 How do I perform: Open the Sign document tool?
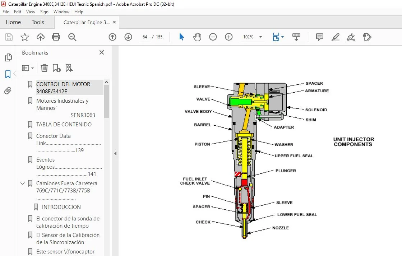pyautogui.click(x=351, y=37)
